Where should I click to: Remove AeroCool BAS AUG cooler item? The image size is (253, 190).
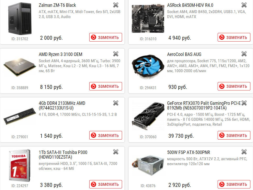(x=244, y=54)
